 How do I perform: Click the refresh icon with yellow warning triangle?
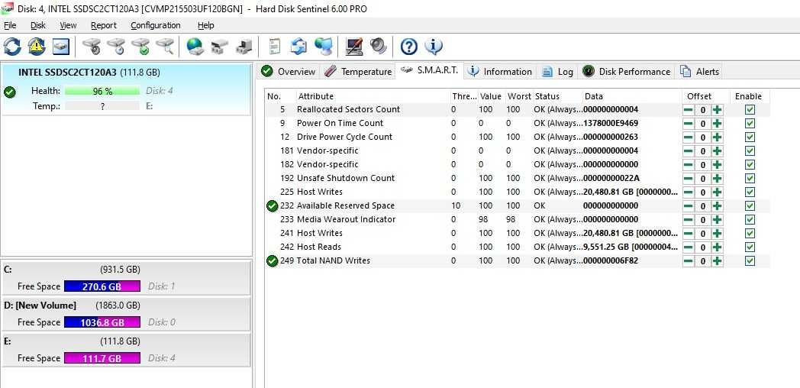point(37,47)
